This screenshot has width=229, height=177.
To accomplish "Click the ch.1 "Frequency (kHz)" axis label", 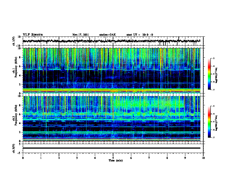I will point(16,67).
